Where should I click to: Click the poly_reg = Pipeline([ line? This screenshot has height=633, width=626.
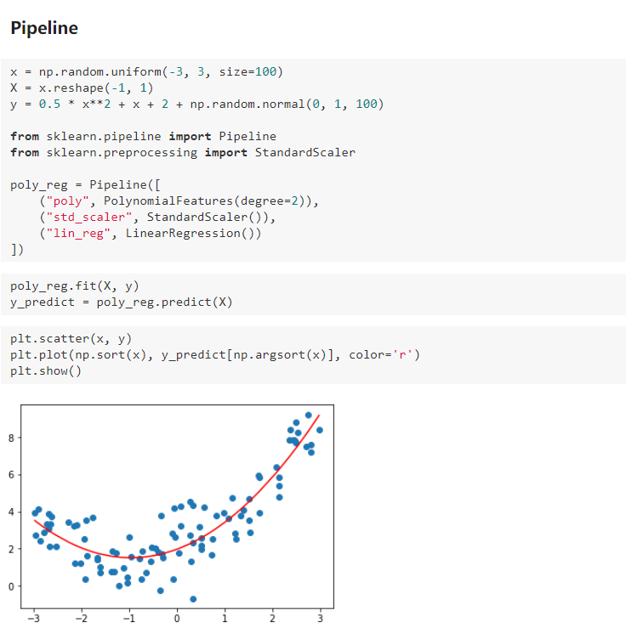(85, 185)
